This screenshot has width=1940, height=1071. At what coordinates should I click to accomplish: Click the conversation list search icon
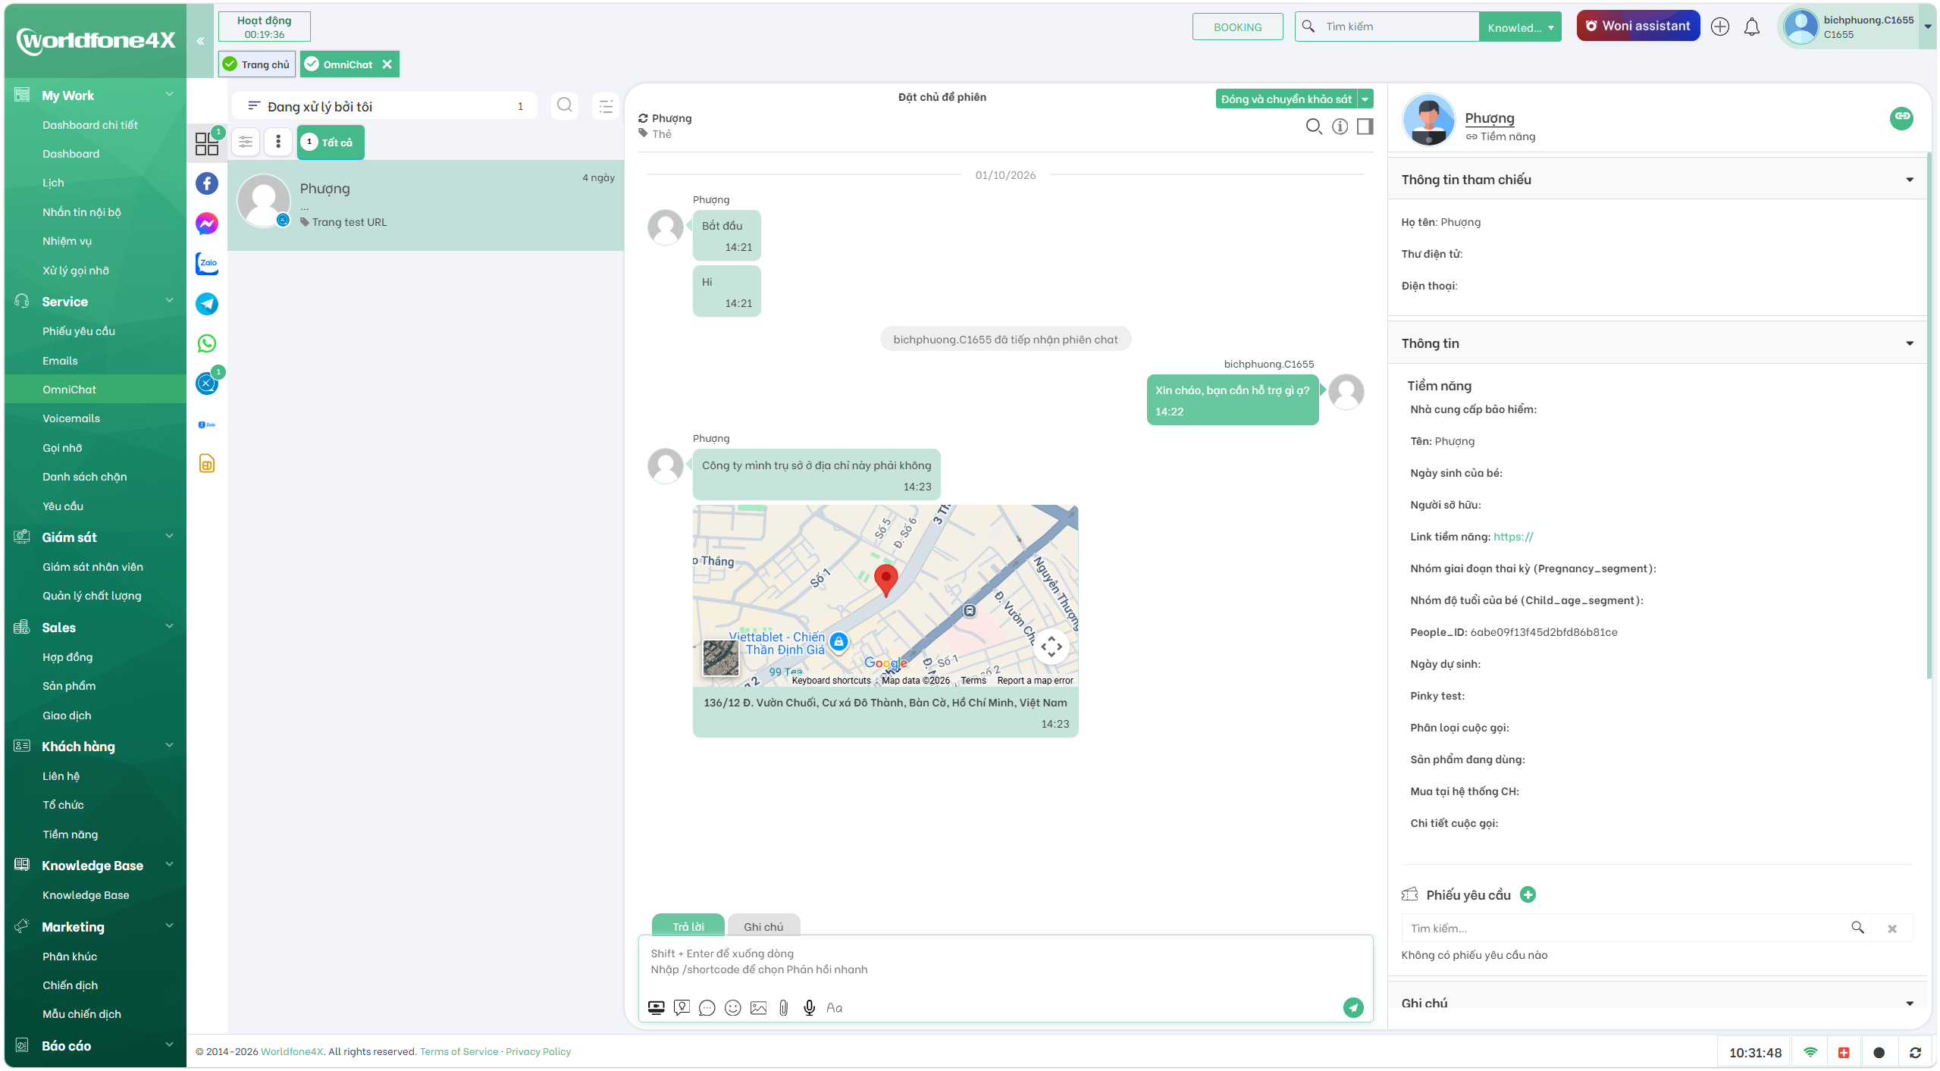coord(565,105)
